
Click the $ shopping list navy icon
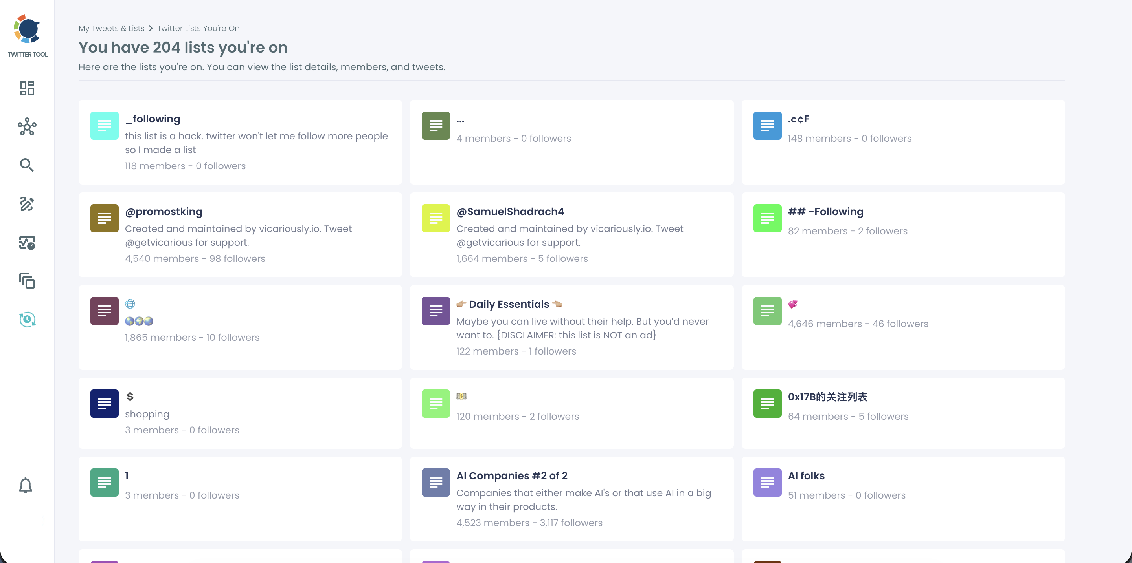click(x=105, y=403)
